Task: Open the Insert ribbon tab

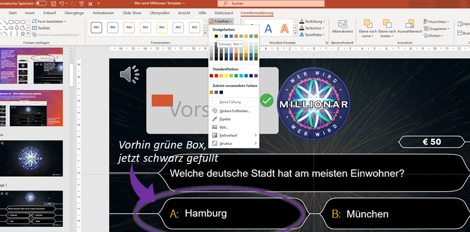Action: point(29,13)
